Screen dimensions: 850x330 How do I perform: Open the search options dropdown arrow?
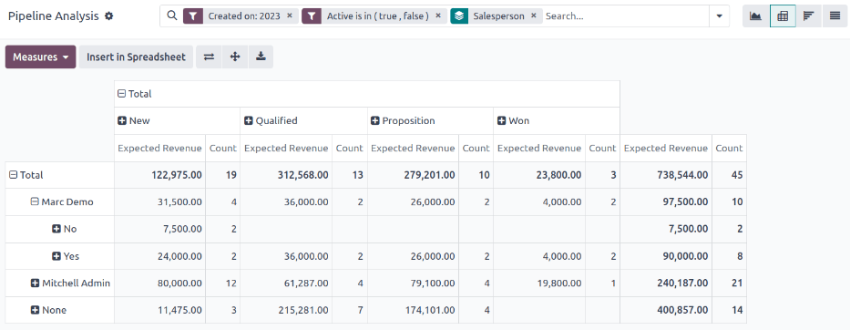(720, 16)
